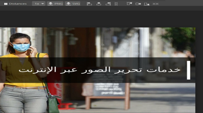Align layers to horizontal centers

99,4
